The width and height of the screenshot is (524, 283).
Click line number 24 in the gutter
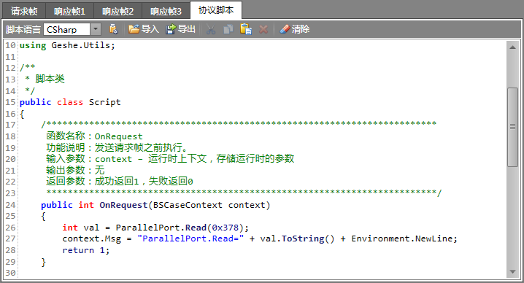click(10, 205)
